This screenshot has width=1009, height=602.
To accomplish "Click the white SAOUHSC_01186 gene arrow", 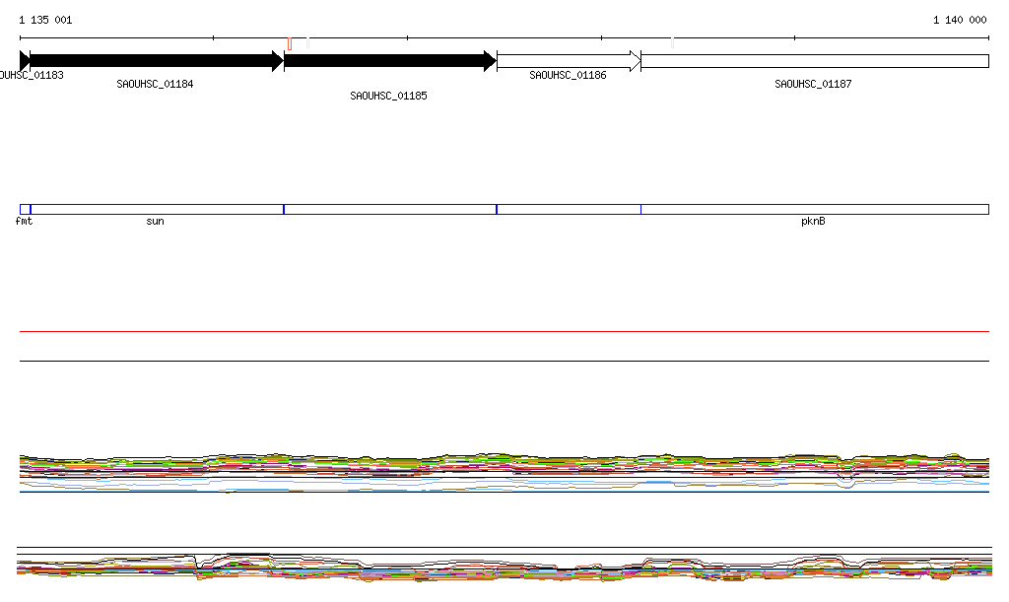I will pyautogui.click(x=569, y=61).
